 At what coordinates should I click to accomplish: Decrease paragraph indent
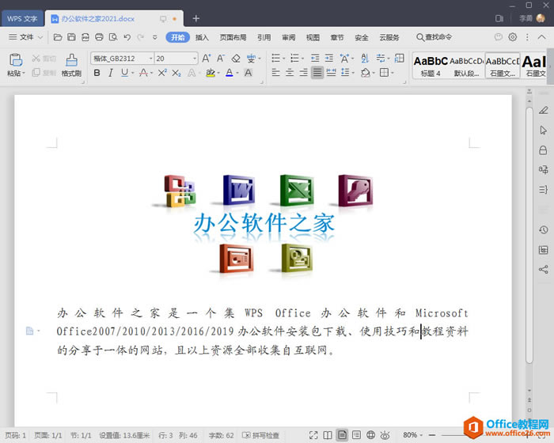[x=315, y=58]
